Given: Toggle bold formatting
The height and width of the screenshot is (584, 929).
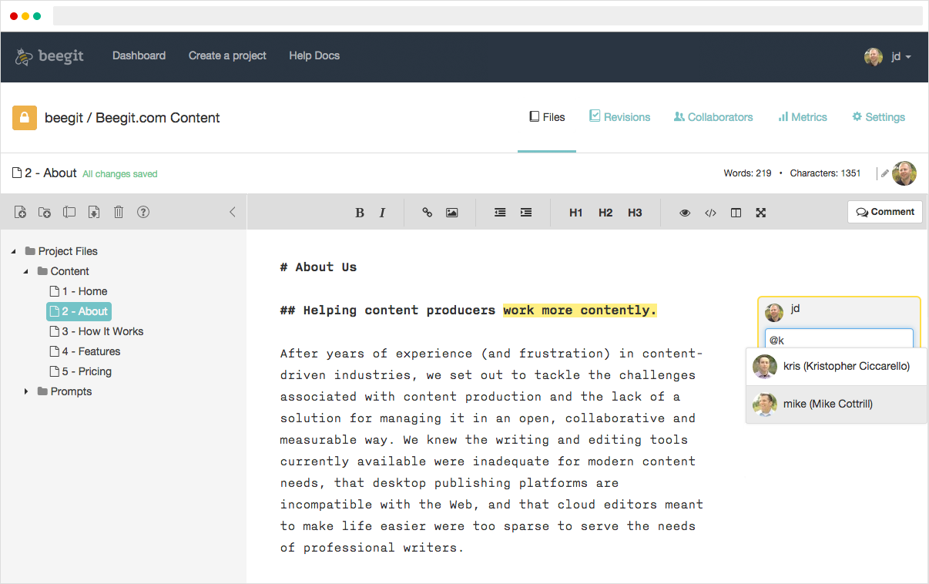Looking at the screenshot, I should point(360,213).
